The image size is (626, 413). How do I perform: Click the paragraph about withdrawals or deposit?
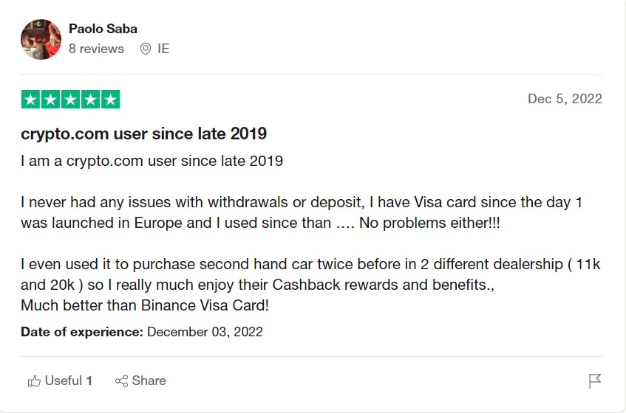coord(302,212)
